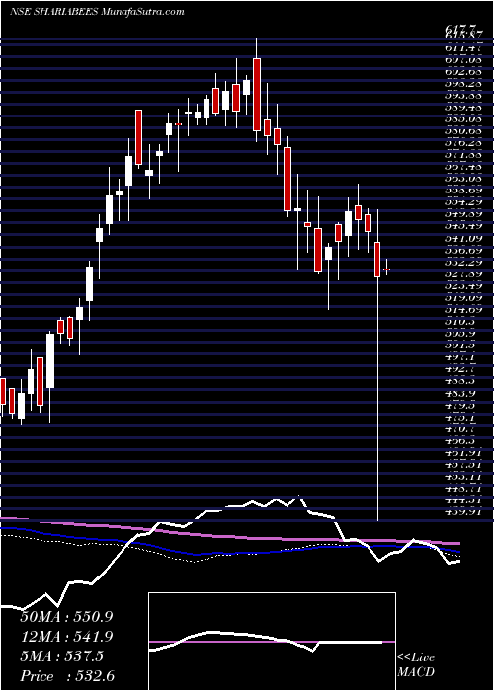Click the 602.68 price axis label

point(462,71)
